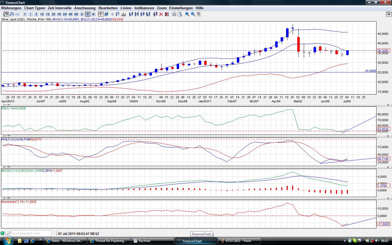Open the Zeit Intervalle menu
Image resolution: width=392 pixels, height=245 pixels.
tap(60, 8)
